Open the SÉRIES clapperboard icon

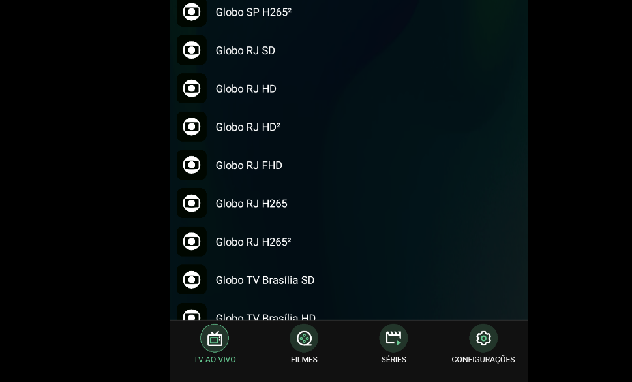point(393,338)
